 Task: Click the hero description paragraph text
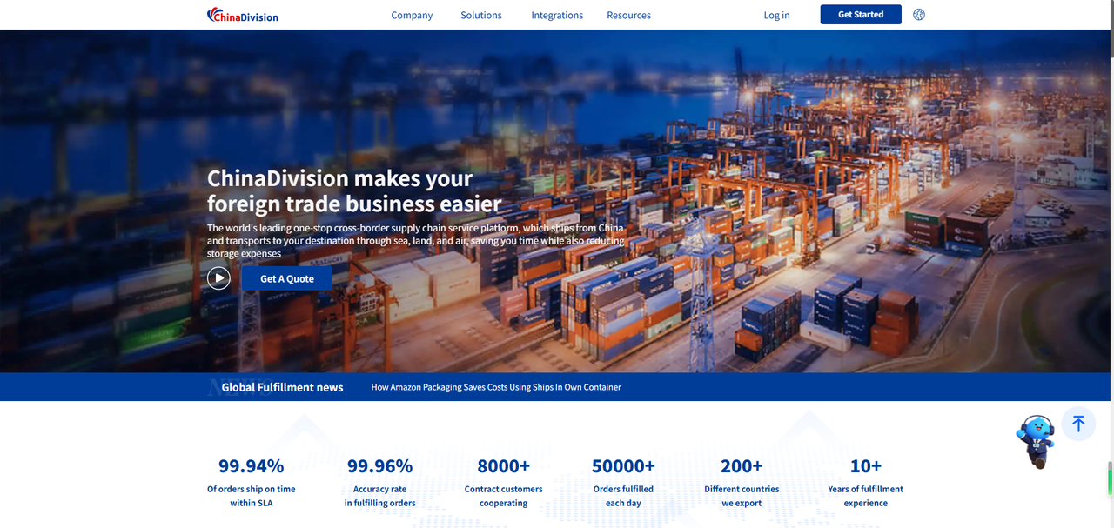[x=415, y=240]
